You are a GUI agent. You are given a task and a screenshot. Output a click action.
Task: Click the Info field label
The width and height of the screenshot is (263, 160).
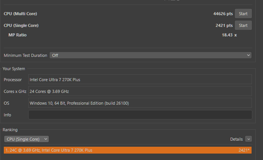[x=7, y=115]
